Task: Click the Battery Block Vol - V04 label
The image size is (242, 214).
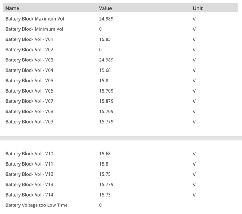Action: click(x=29, y=70)
